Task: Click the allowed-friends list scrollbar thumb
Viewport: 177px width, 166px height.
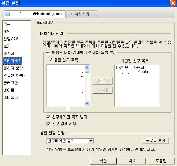Action: (87, 72)
